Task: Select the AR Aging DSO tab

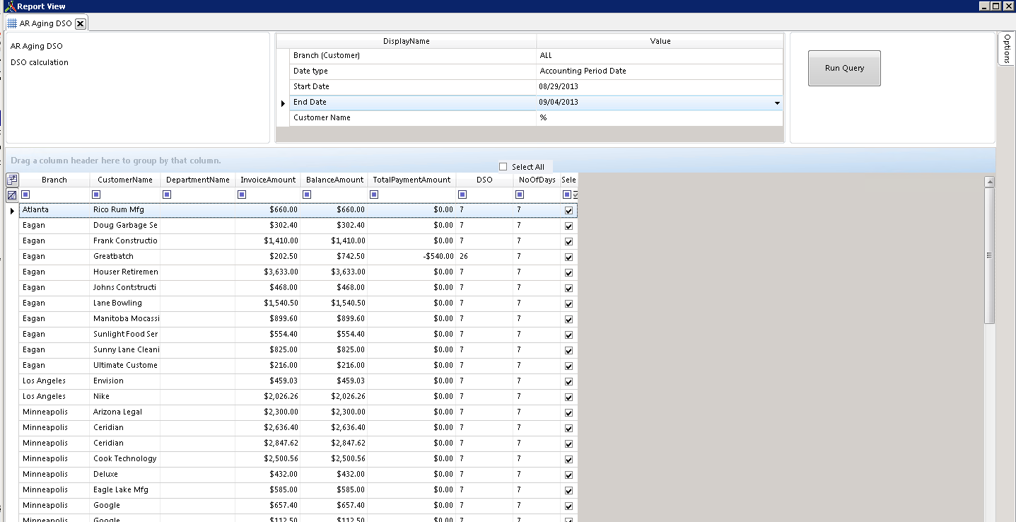Action: tap(45, 23)
